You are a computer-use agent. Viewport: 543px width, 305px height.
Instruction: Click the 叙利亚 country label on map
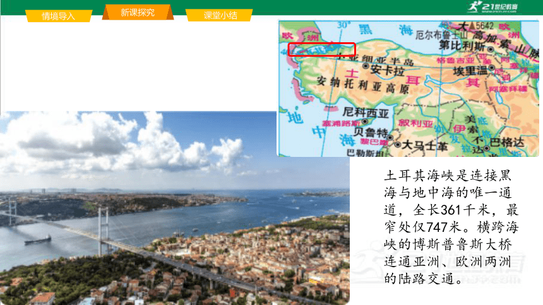(x=415, y=123)
